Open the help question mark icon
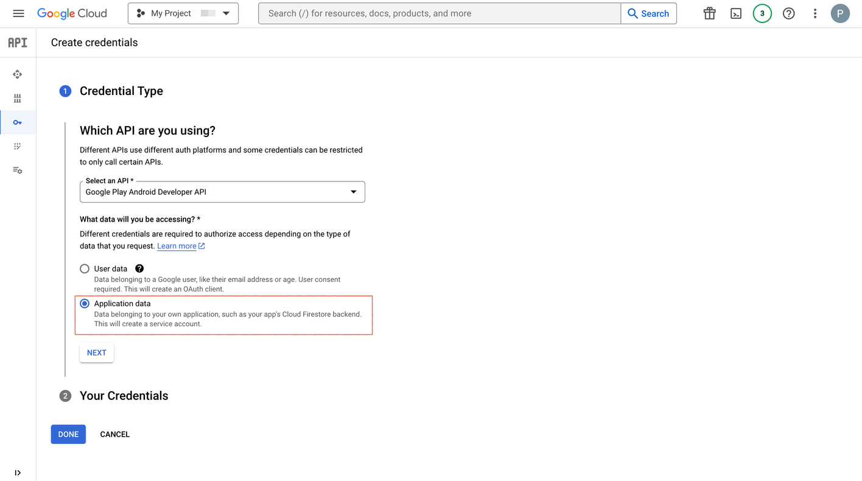 pos(788,13)
